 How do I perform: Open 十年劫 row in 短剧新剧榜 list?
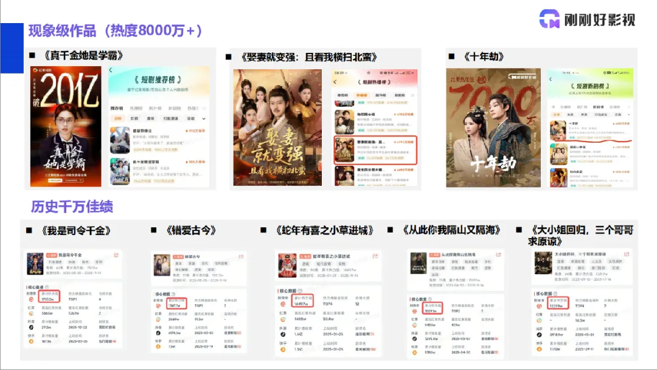point(590,131)
